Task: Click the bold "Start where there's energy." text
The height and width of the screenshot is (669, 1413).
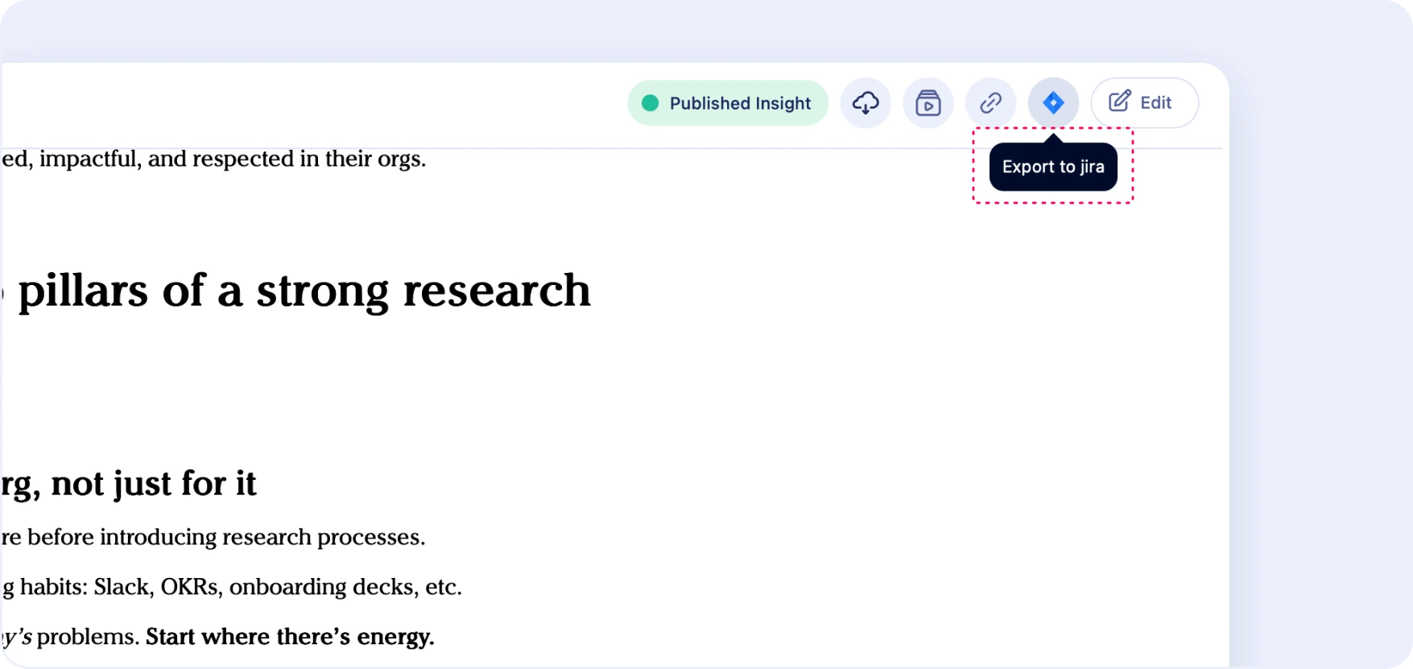Action: tap(290, 637)
